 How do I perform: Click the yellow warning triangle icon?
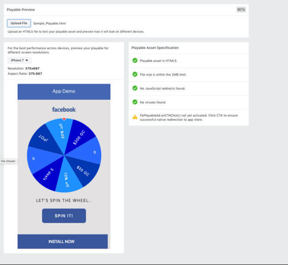pyautogui.click(x=135, y=117)
